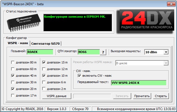Open the output power 10 dBm dropdown

click(x=156, y=52)
